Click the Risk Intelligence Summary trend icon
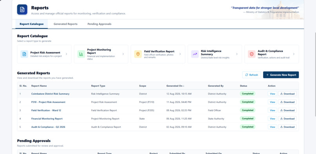The image size is (316, 154). pos(195,54)
